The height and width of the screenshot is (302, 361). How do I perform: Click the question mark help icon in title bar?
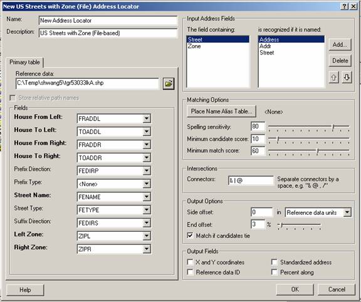pos(344,6)
